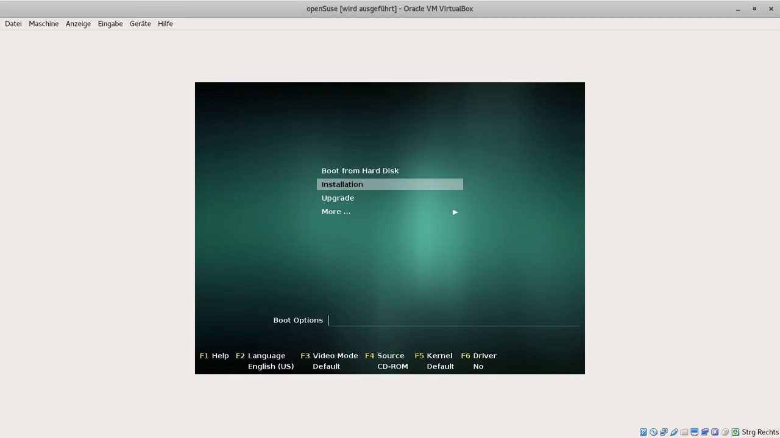Click the English (US) language value
Viewport: 780px width, 438px height.
coord(271,367)
